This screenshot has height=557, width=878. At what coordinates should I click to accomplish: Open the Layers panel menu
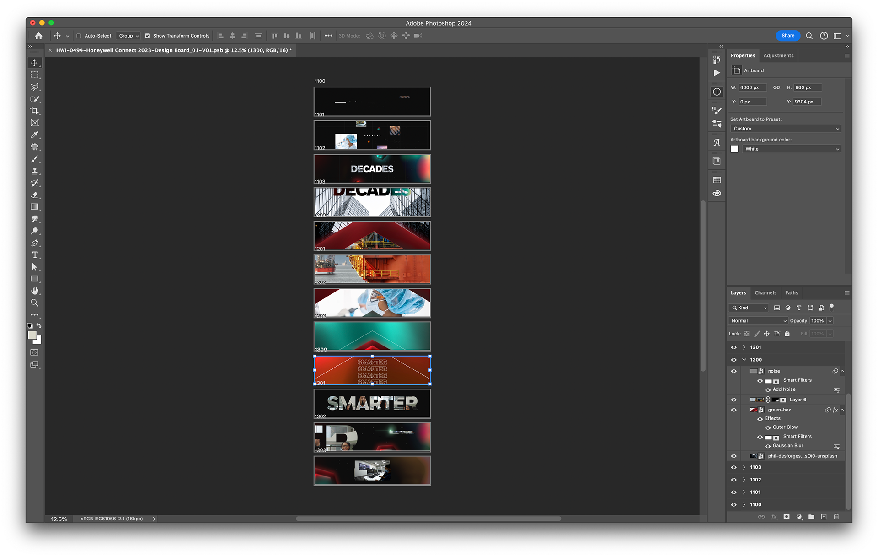[847, 293]
